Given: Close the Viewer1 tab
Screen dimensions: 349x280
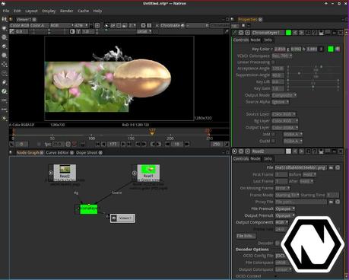Looking at the screenshot, I should (x=34, y=20).
